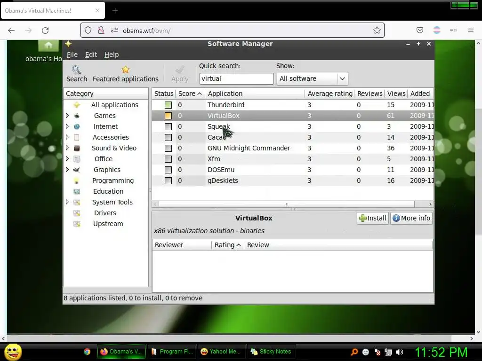Open the Show 'All software' dropdown
The image size is (482, 361).
[x=313, y=78]
